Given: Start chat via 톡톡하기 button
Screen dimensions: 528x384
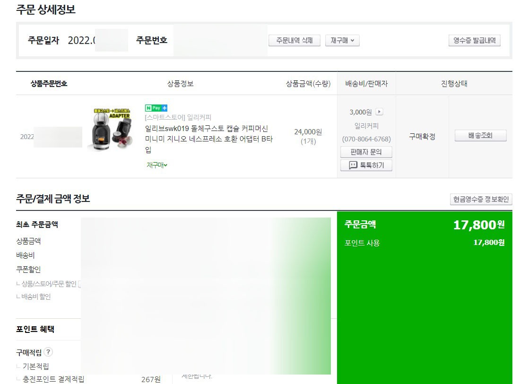Looking at the screenshot, I should [366, 165].
